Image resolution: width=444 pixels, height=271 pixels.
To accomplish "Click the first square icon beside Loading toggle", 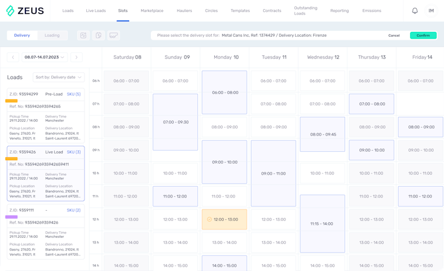I will pyautogui.click(x=83, y=36).
